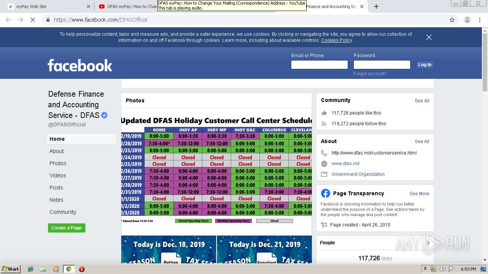
Task: Click 117,726 people like this text
Action: [356, 113]
